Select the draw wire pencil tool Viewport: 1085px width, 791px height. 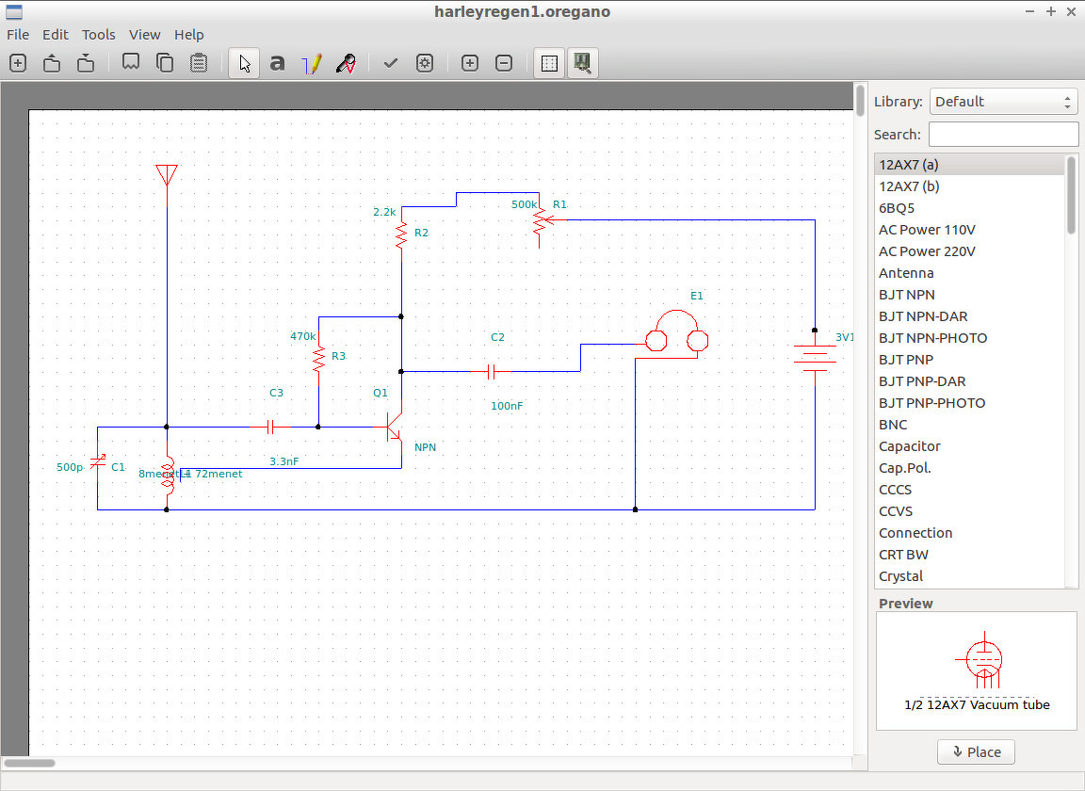coord(312,63)
